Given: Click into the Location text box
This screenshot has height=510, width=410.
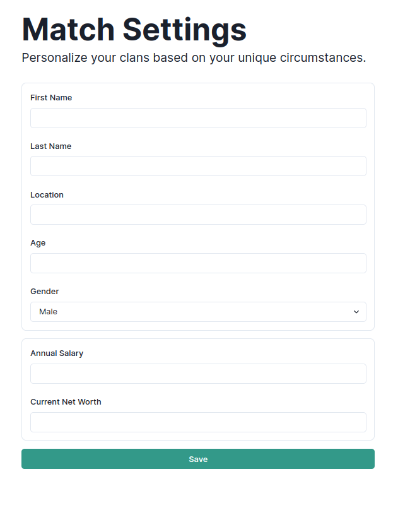Looking at the screenshot, I should [x=198, y=215].
